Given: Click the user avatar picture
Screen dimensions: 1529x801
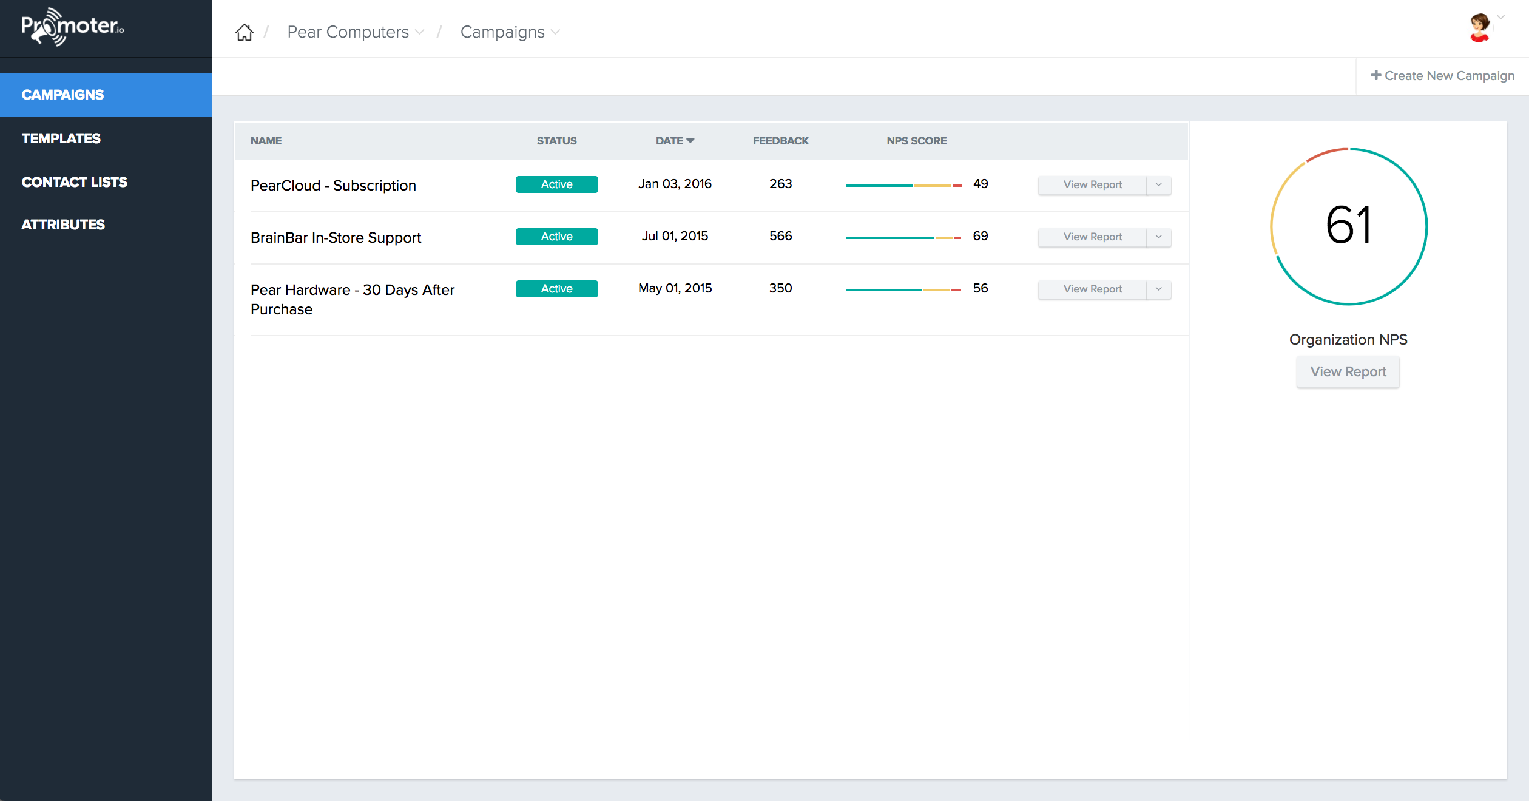Looking at the screenshot, I should pyautogui.click(x=1480, y=28).
